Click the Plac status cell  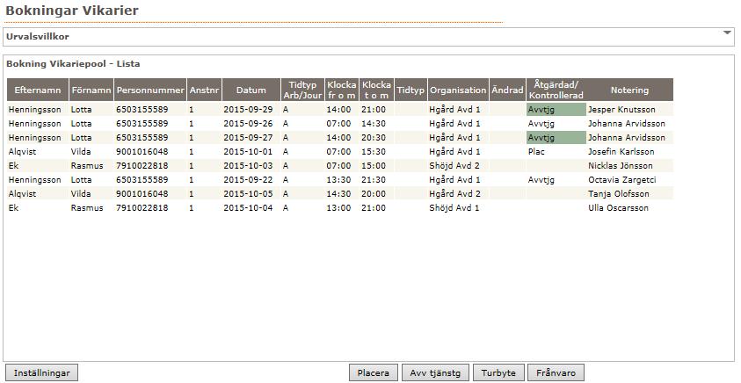(x=556, y=152)
